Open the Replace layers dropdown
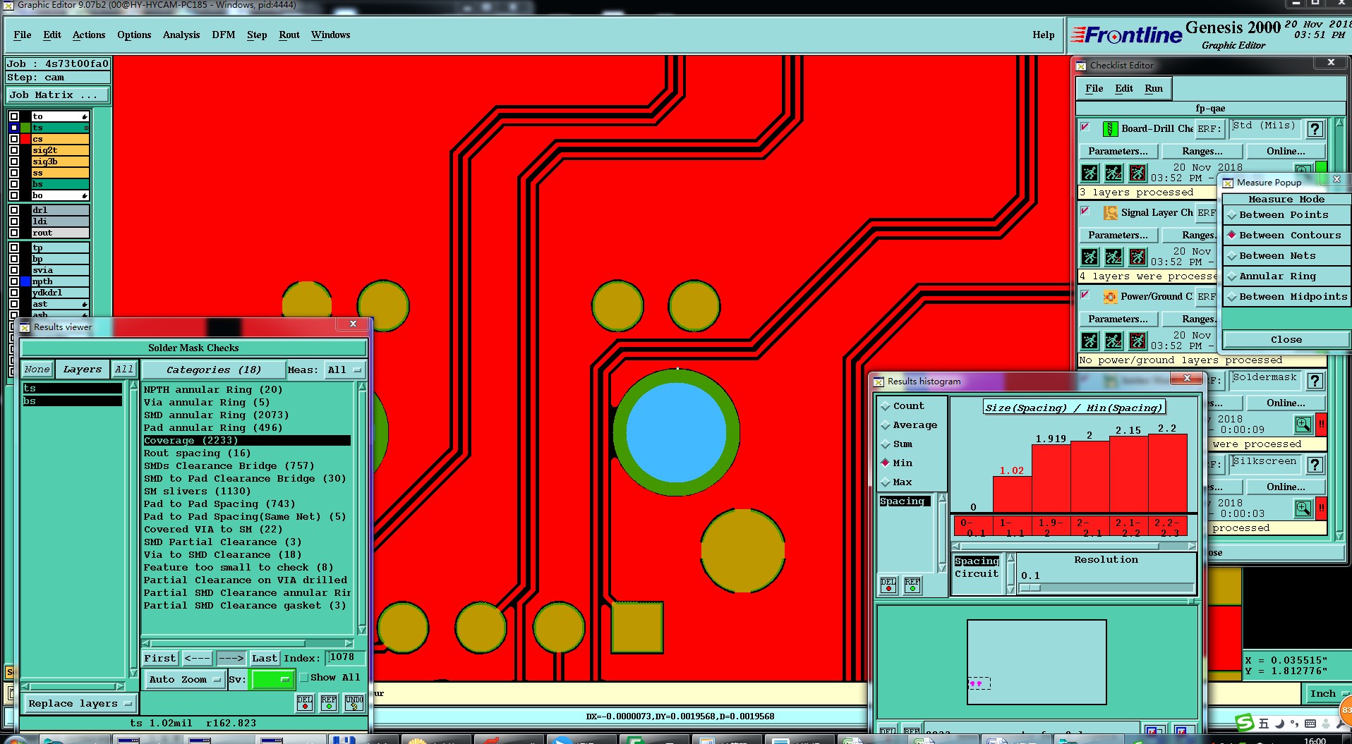Screen dimensions: 1352x744 [x=80, y=704]
